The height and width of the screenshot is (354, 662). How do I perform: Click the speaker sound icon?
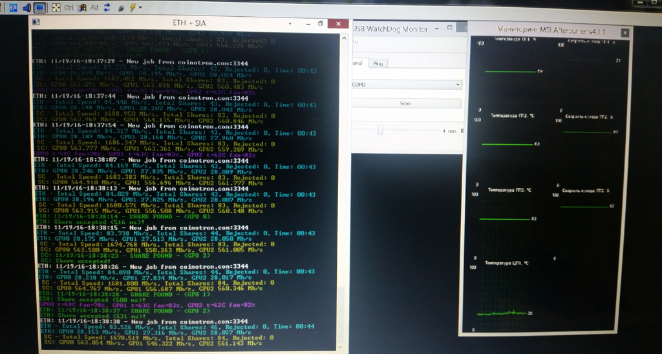tap(26, 8)
